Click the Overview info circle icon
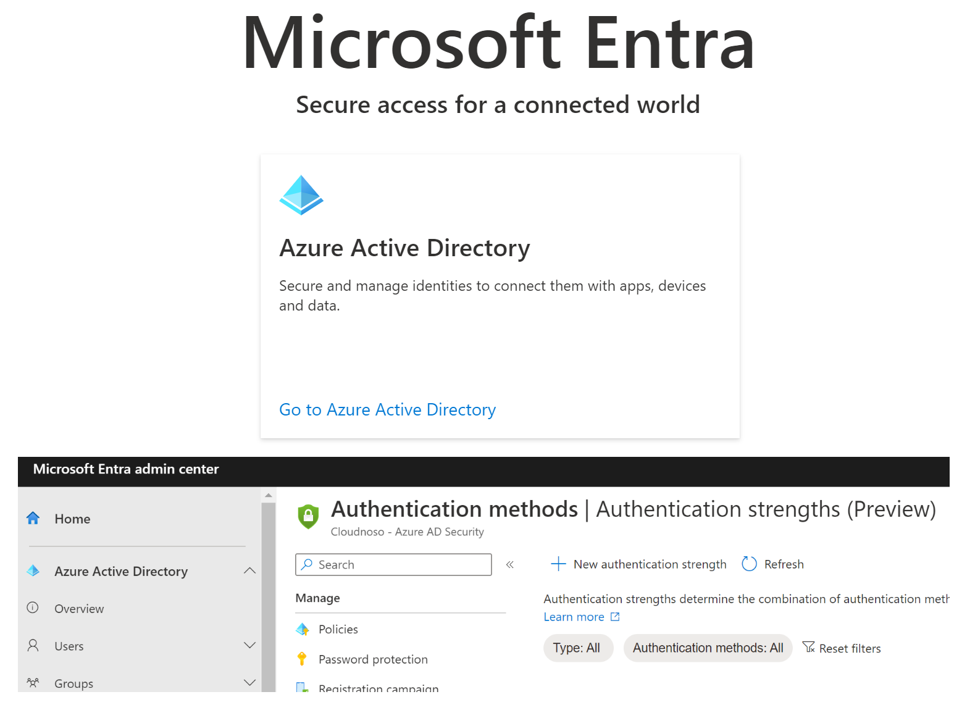This screenshot has height=718, width=962. pyautogui.click(x=33, y=608)
